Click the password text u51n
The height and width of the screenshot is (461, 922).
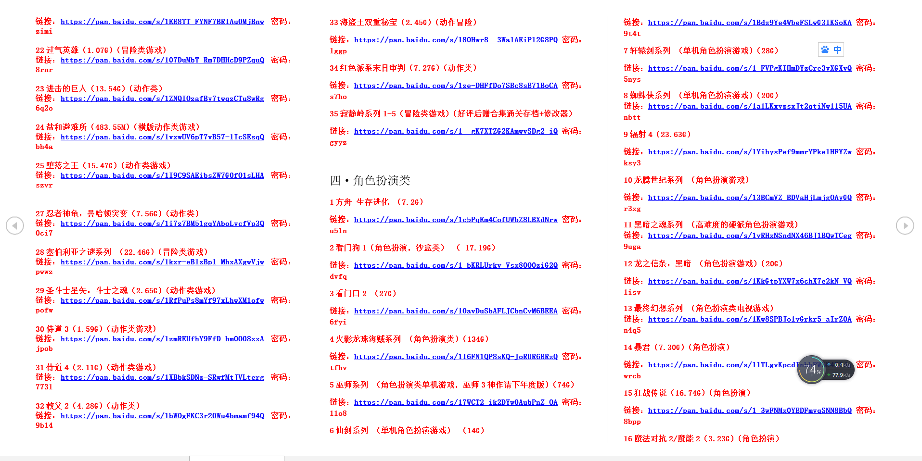[338, 231]
